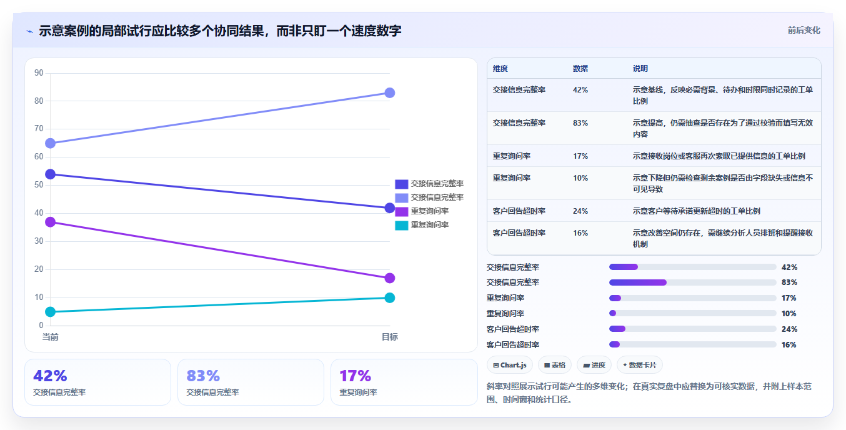Viewport: 846px width, 430px height.
Task: Click the 维度 table column header
Action: (500, 68)
